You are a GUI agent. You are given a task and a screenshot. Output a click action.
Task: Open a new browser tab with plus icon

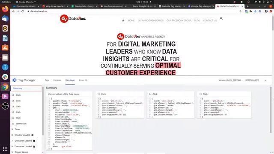(x=247, y=6)
